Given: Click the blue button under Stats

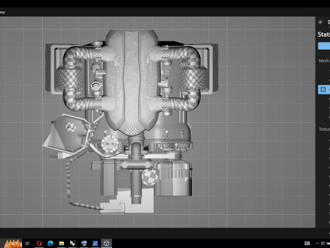Looking at the screenshot, I should pos(324,45).
